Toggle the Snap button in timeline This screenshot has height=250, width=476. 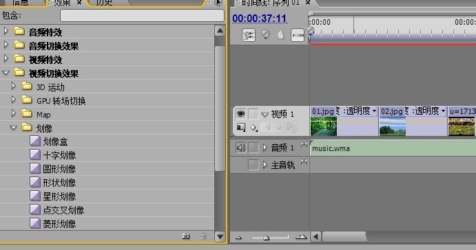point(248,35)
